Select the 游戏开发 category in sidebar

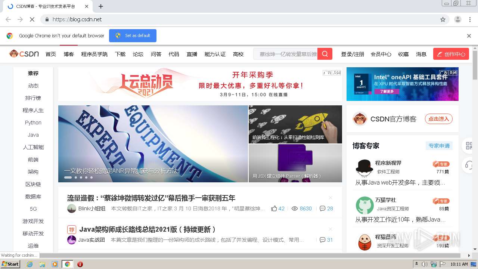coord(33,221)
